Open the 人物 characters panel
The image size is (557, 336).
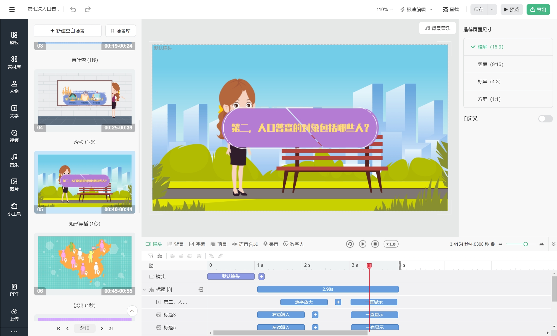pyautogui.click(x=14, y=87)
